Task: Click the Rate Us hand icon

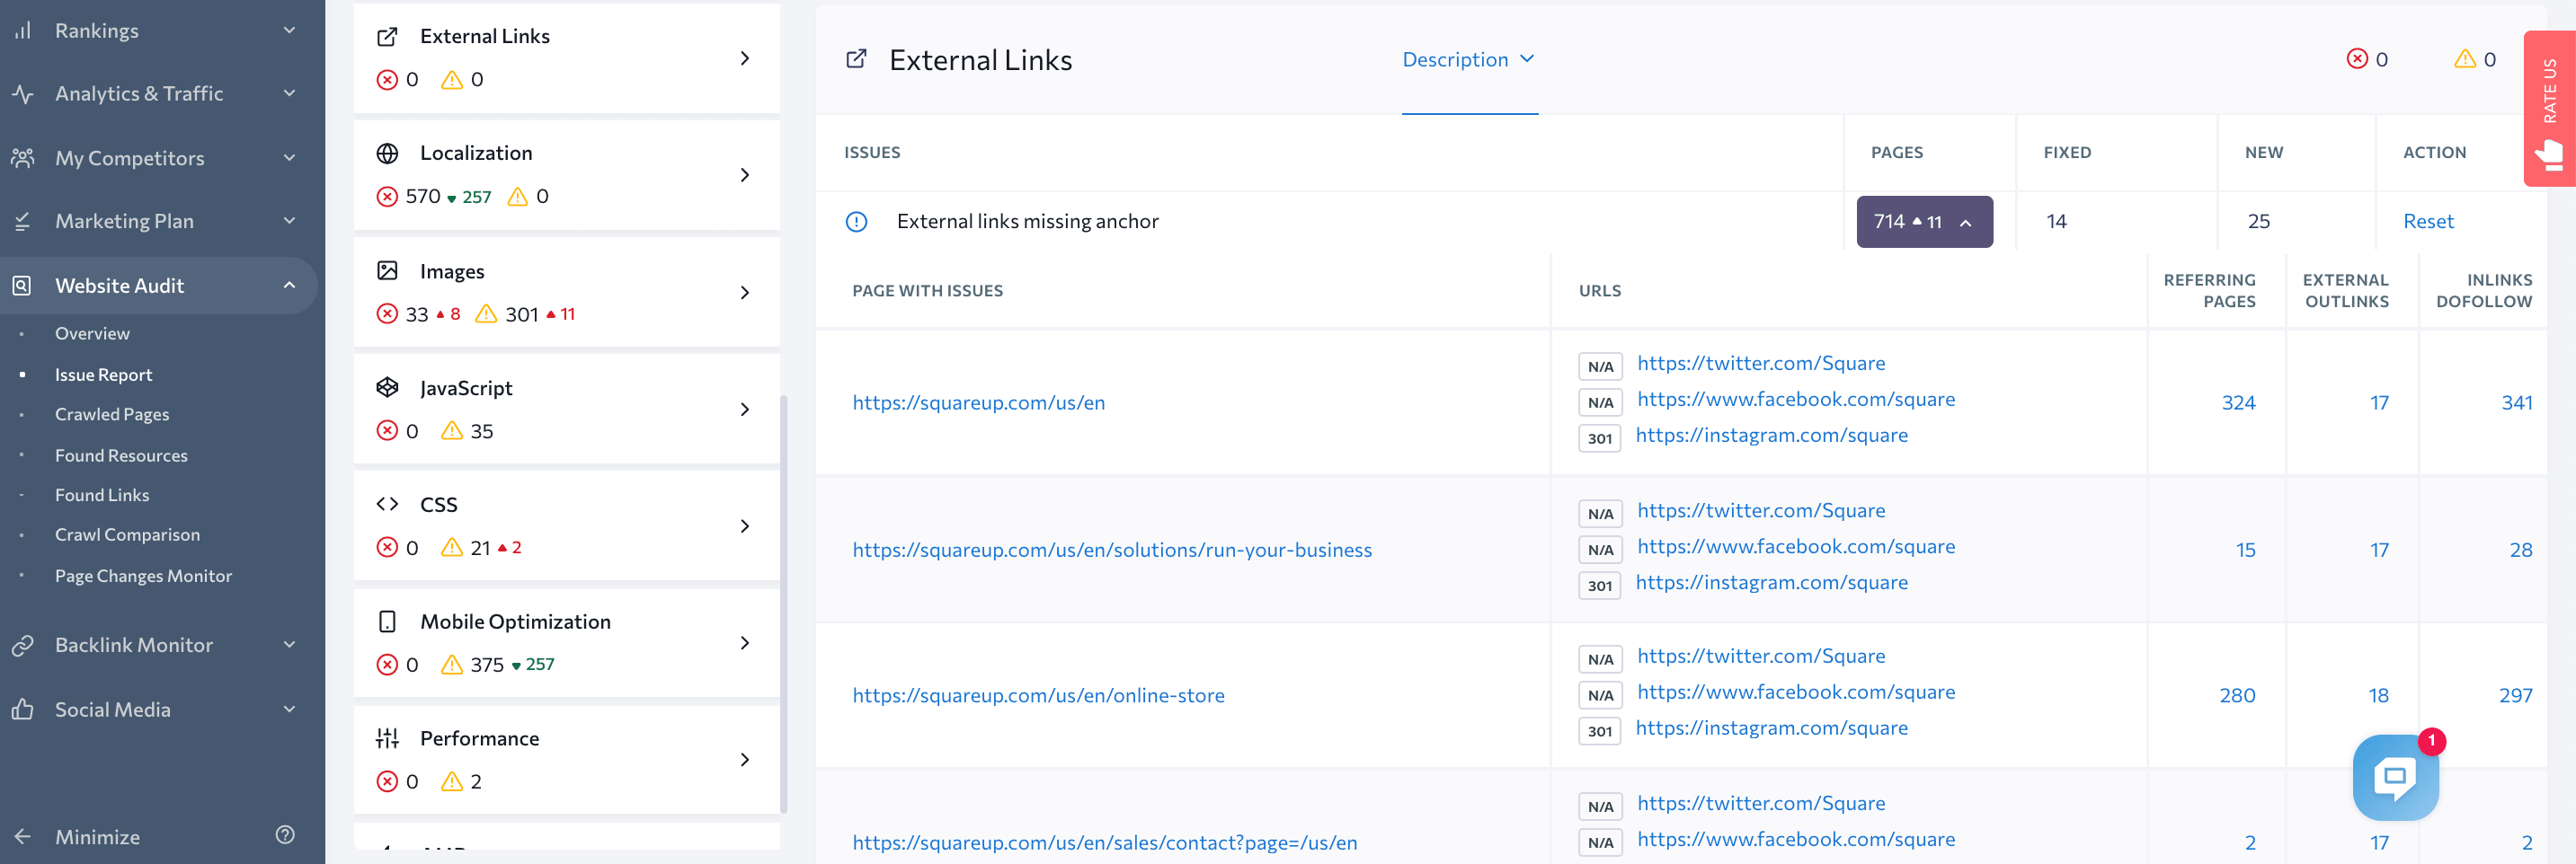Action: click(x=2550, y=154)
